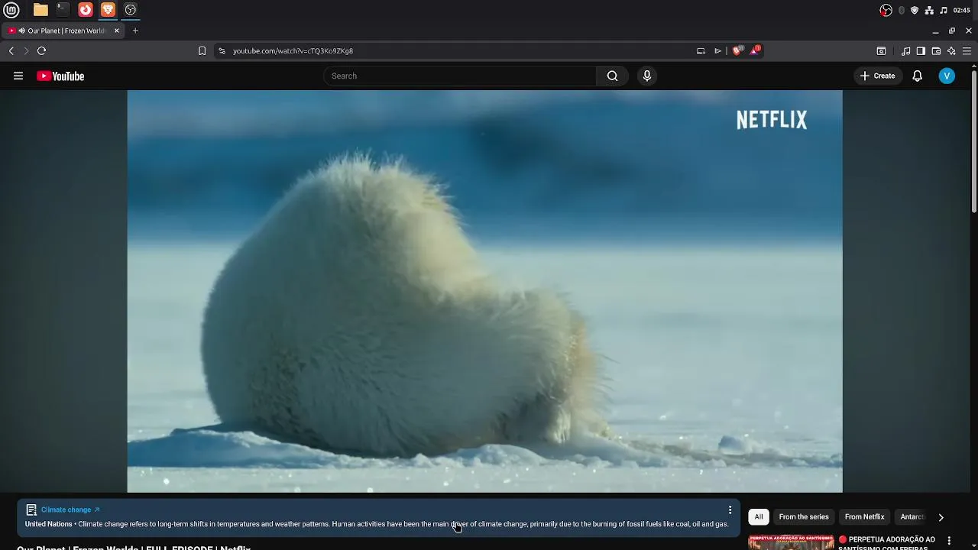978x550 pixels.
Task: Open the YouTube guide menu
Action: [x=18, y=76]
